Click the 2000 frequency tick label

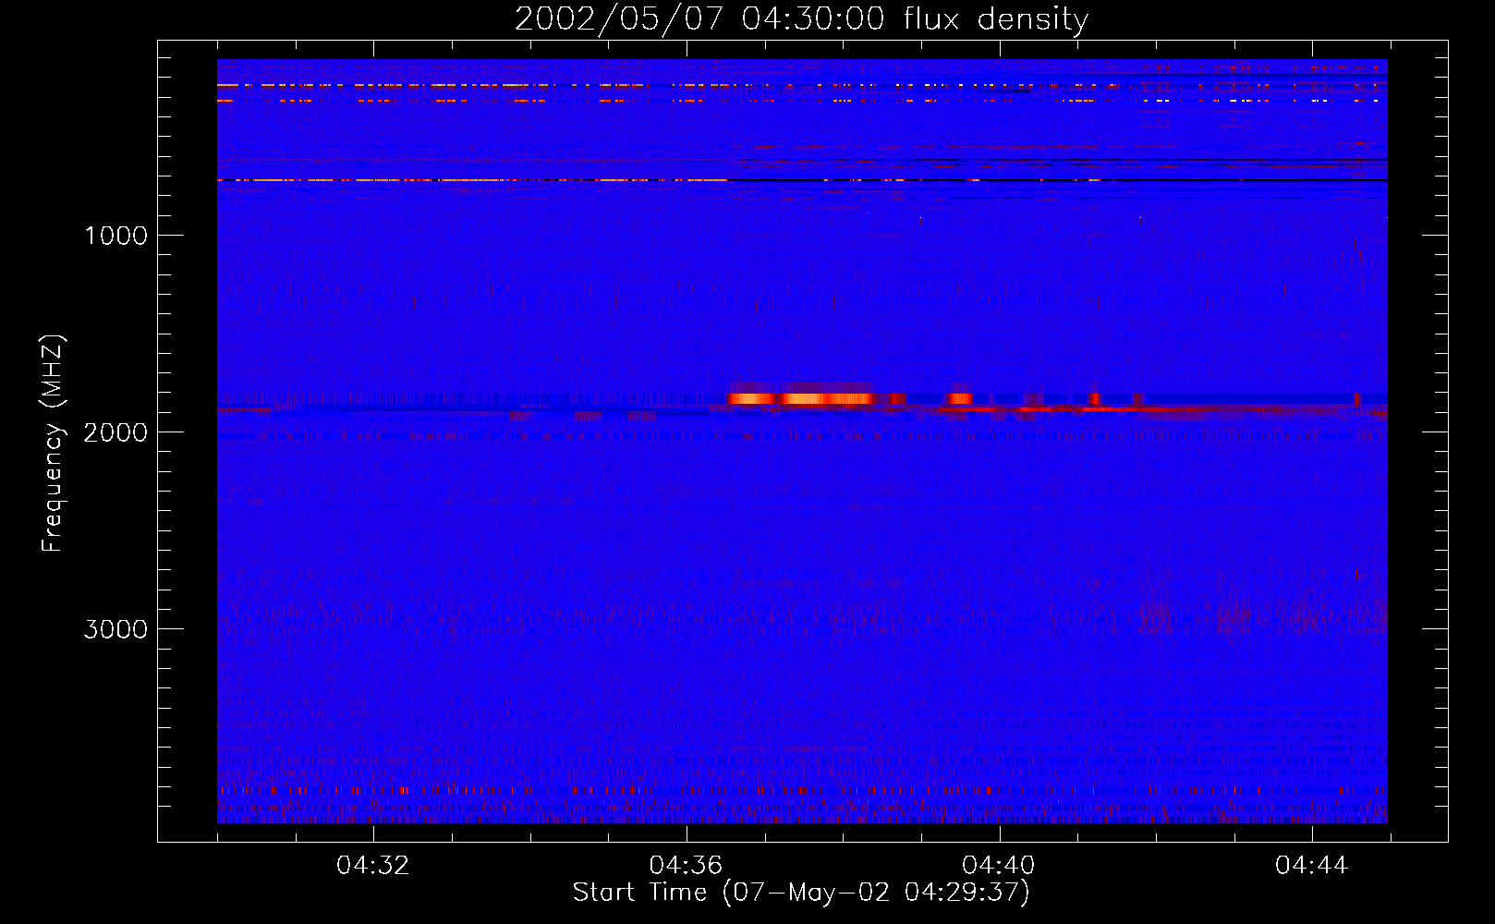tap(115, 432)
